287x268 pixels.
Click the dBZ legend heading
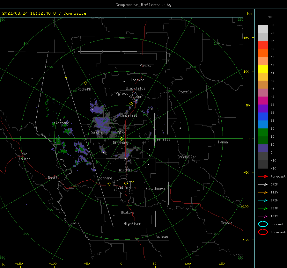pyautogui.click(x=270, y=17)
